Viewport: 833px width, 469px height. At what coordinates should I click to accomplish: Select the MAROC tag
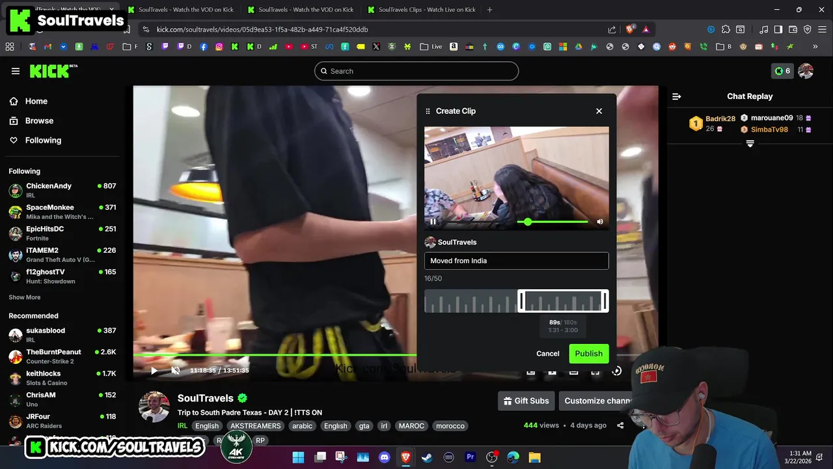[x=411, y=426]
